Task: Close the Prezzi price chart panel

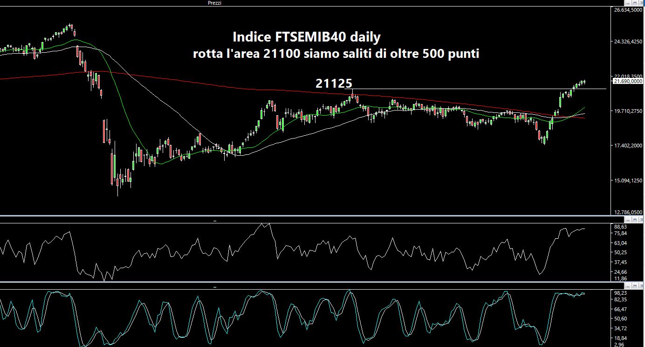Action: [x=640, y=3]
